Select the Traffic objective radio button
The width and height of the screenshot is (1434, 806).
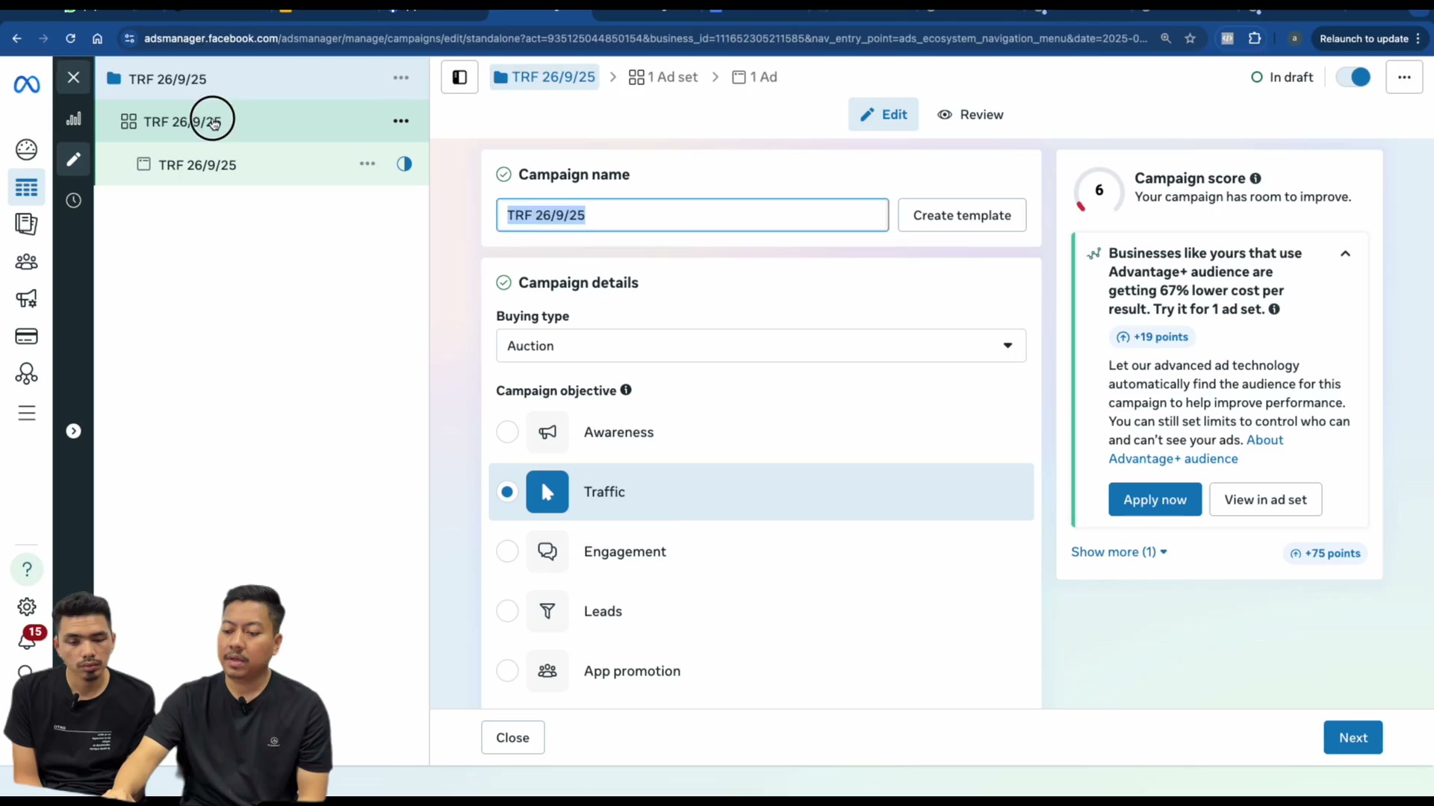pyautogui.click(x=507, y=492)
